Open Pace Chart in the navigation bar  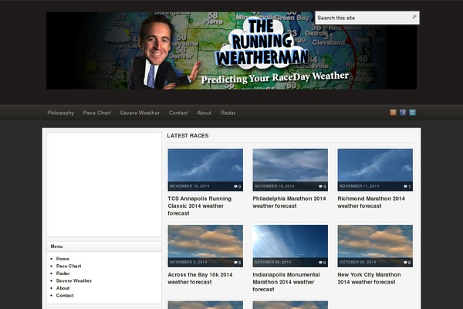click(97, 113)
